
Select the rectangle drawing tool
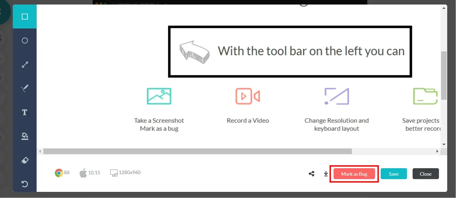[x=25, y=17]
